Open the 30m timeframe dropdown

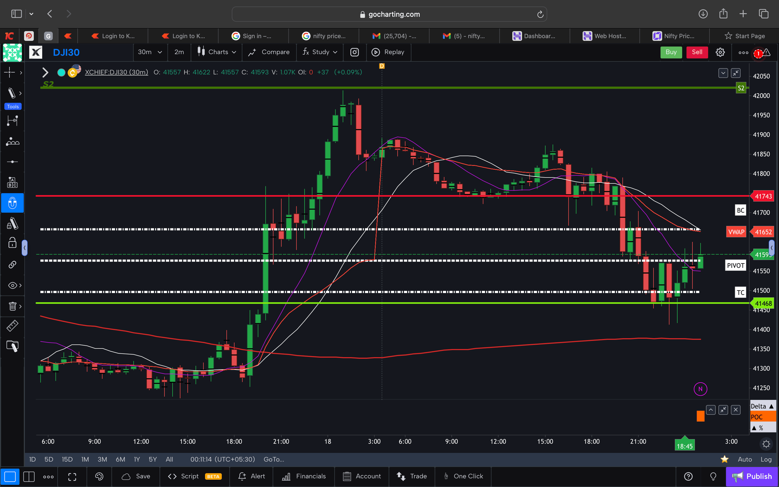click(150, 52)
